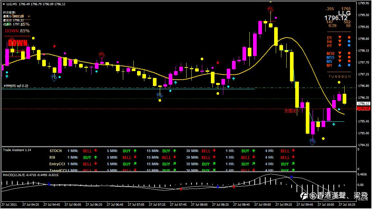
Task: Click the large 1796.12 price readout
Action: [x=336, y=18]
